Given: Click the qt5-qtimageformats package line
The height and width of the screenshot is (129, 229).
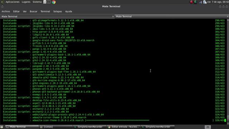Looking at the screenshot, I should (x=58, y=20).
